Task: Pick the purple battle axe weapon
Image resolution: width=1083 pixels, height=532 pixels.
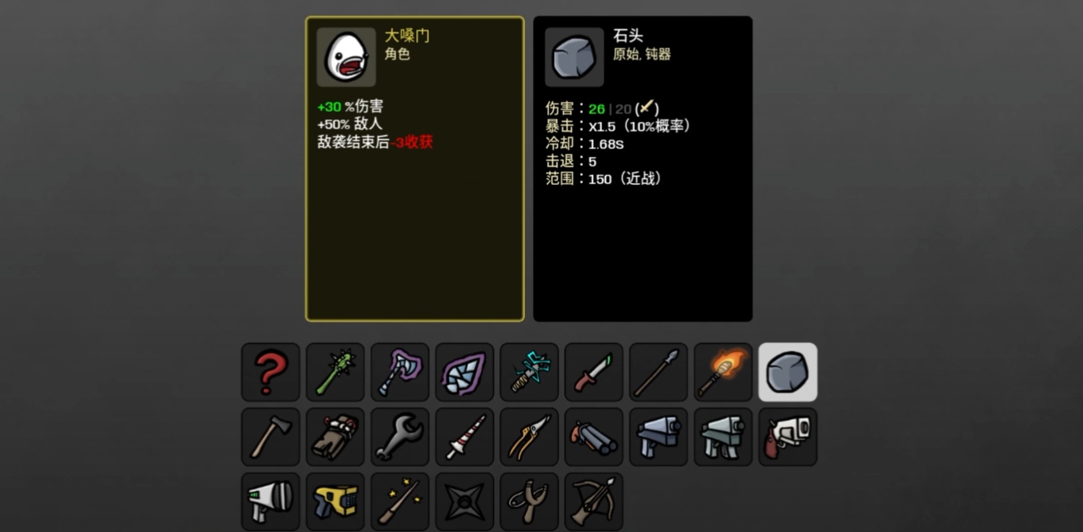Action: click(400, 372)
